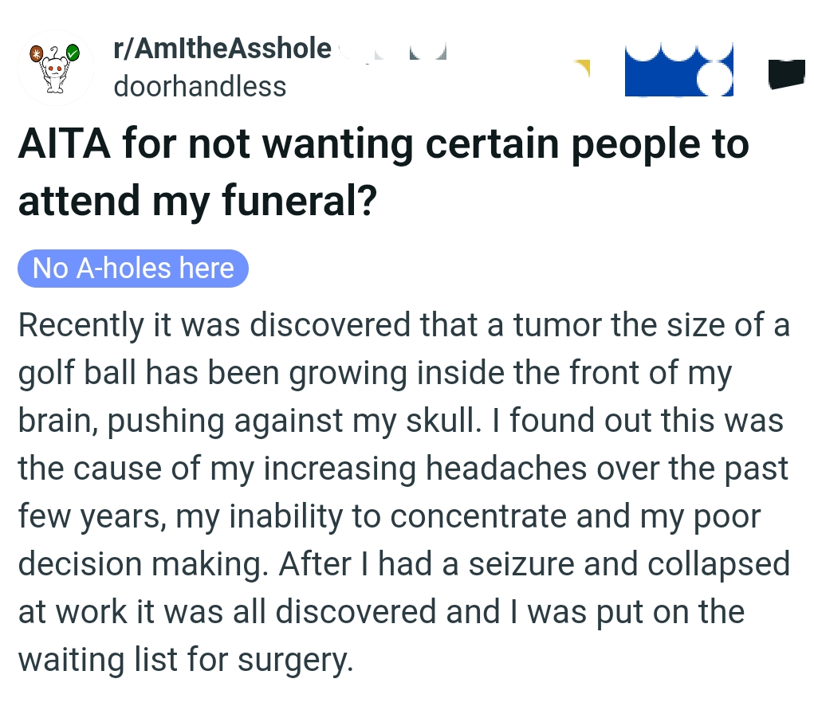Expand the post to read full text
This screenshot has height=714, width=814.
pyautogui.click(x=399, y=492)
